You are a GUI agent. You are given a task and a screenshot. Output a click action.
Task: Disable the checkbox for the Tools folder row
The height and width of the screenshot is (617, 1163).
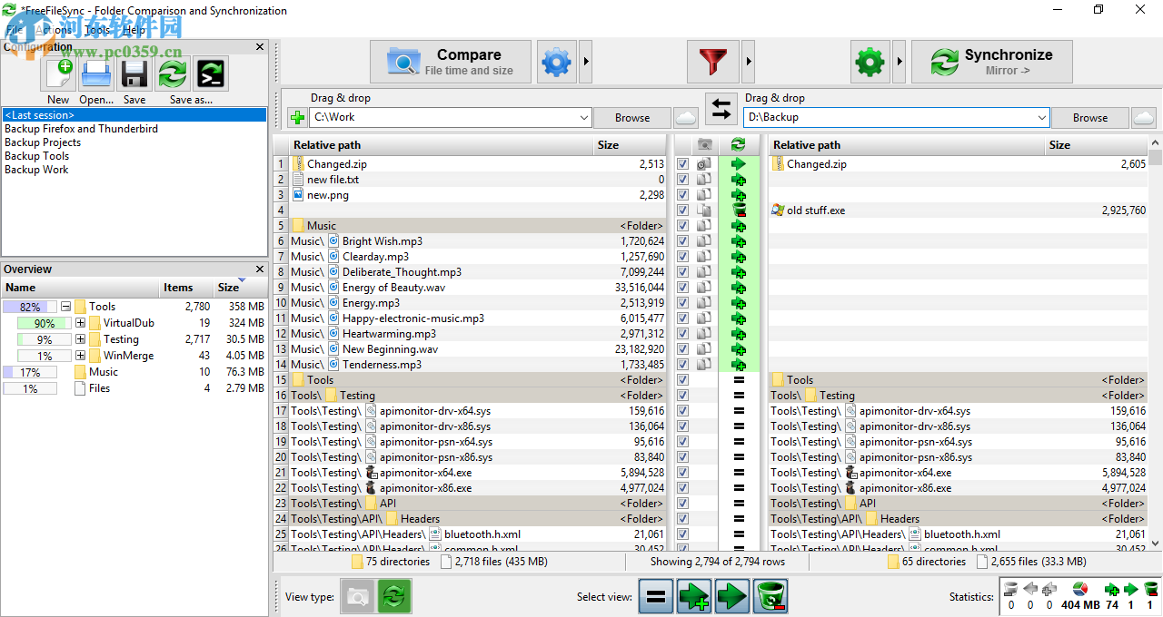(682, 379)
